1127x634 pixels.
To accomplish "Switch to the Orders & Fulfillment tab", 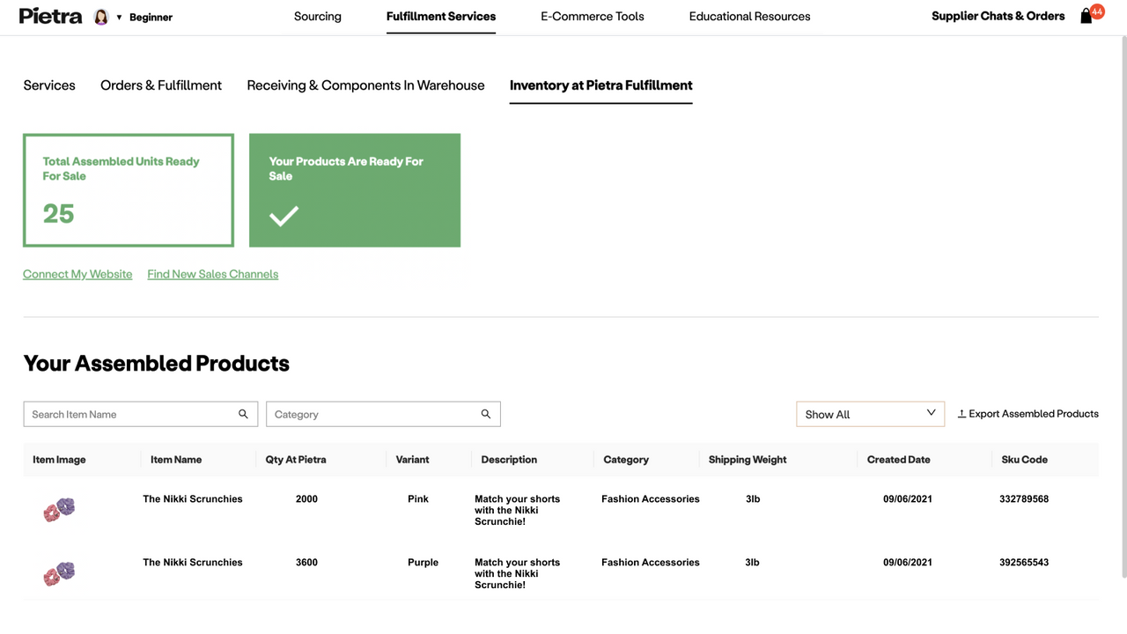I will (160, 85).
